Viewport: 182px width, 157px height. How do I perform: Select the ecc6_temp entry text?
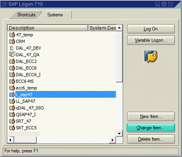pos(26,88)
